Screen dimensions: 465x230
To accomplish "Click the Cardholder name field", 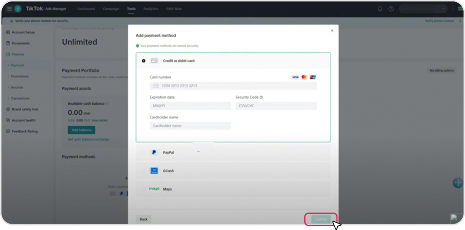I will (x=190, y=126).
